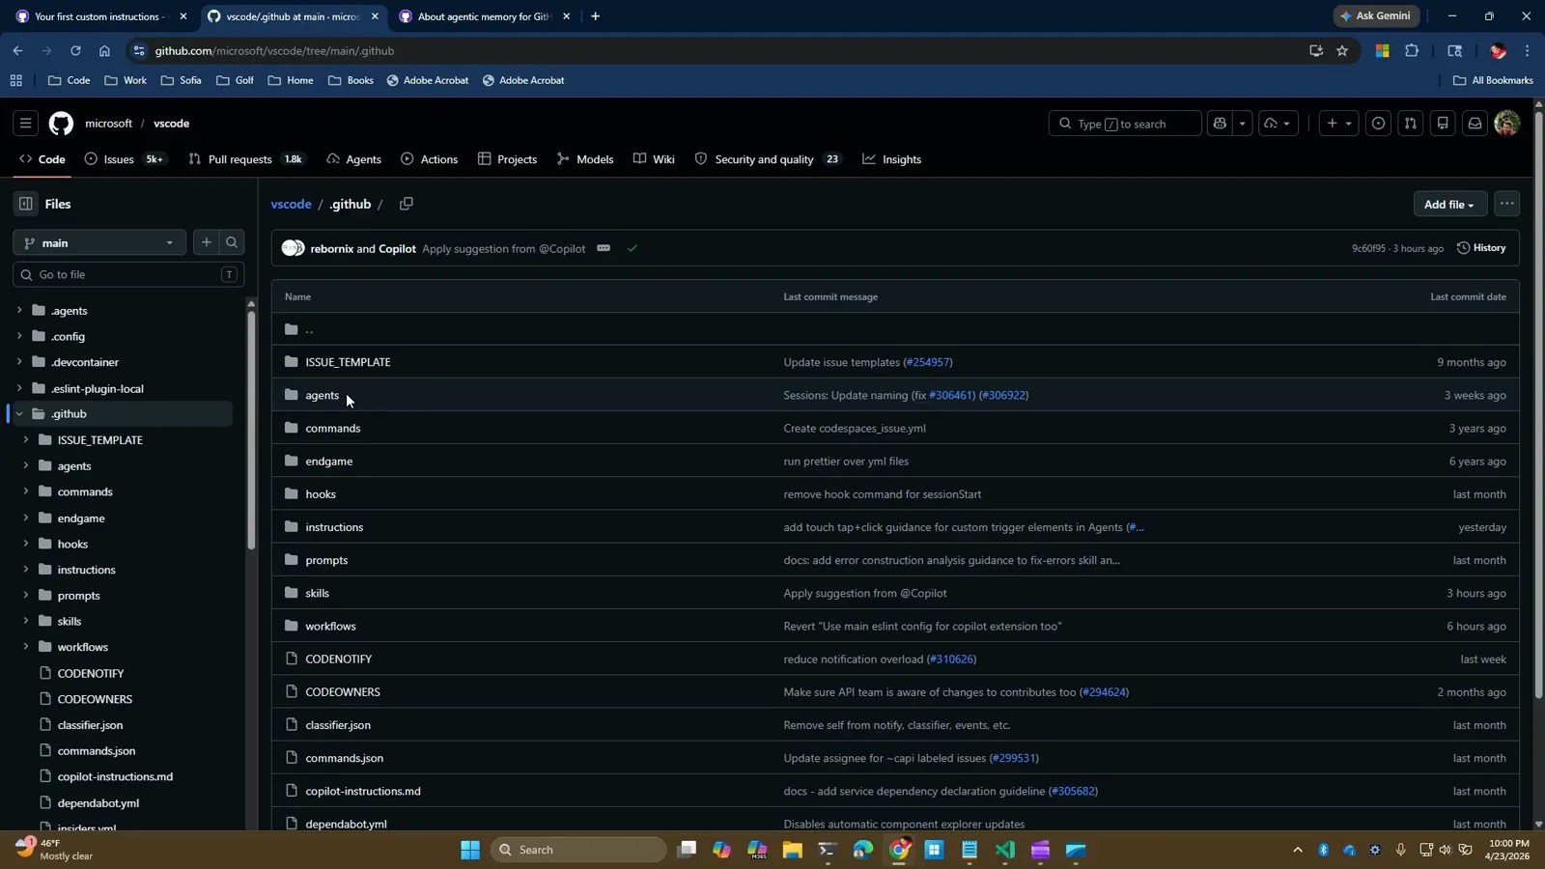
Task: Go to parent directory row (..)
Action: click(895, 329)
